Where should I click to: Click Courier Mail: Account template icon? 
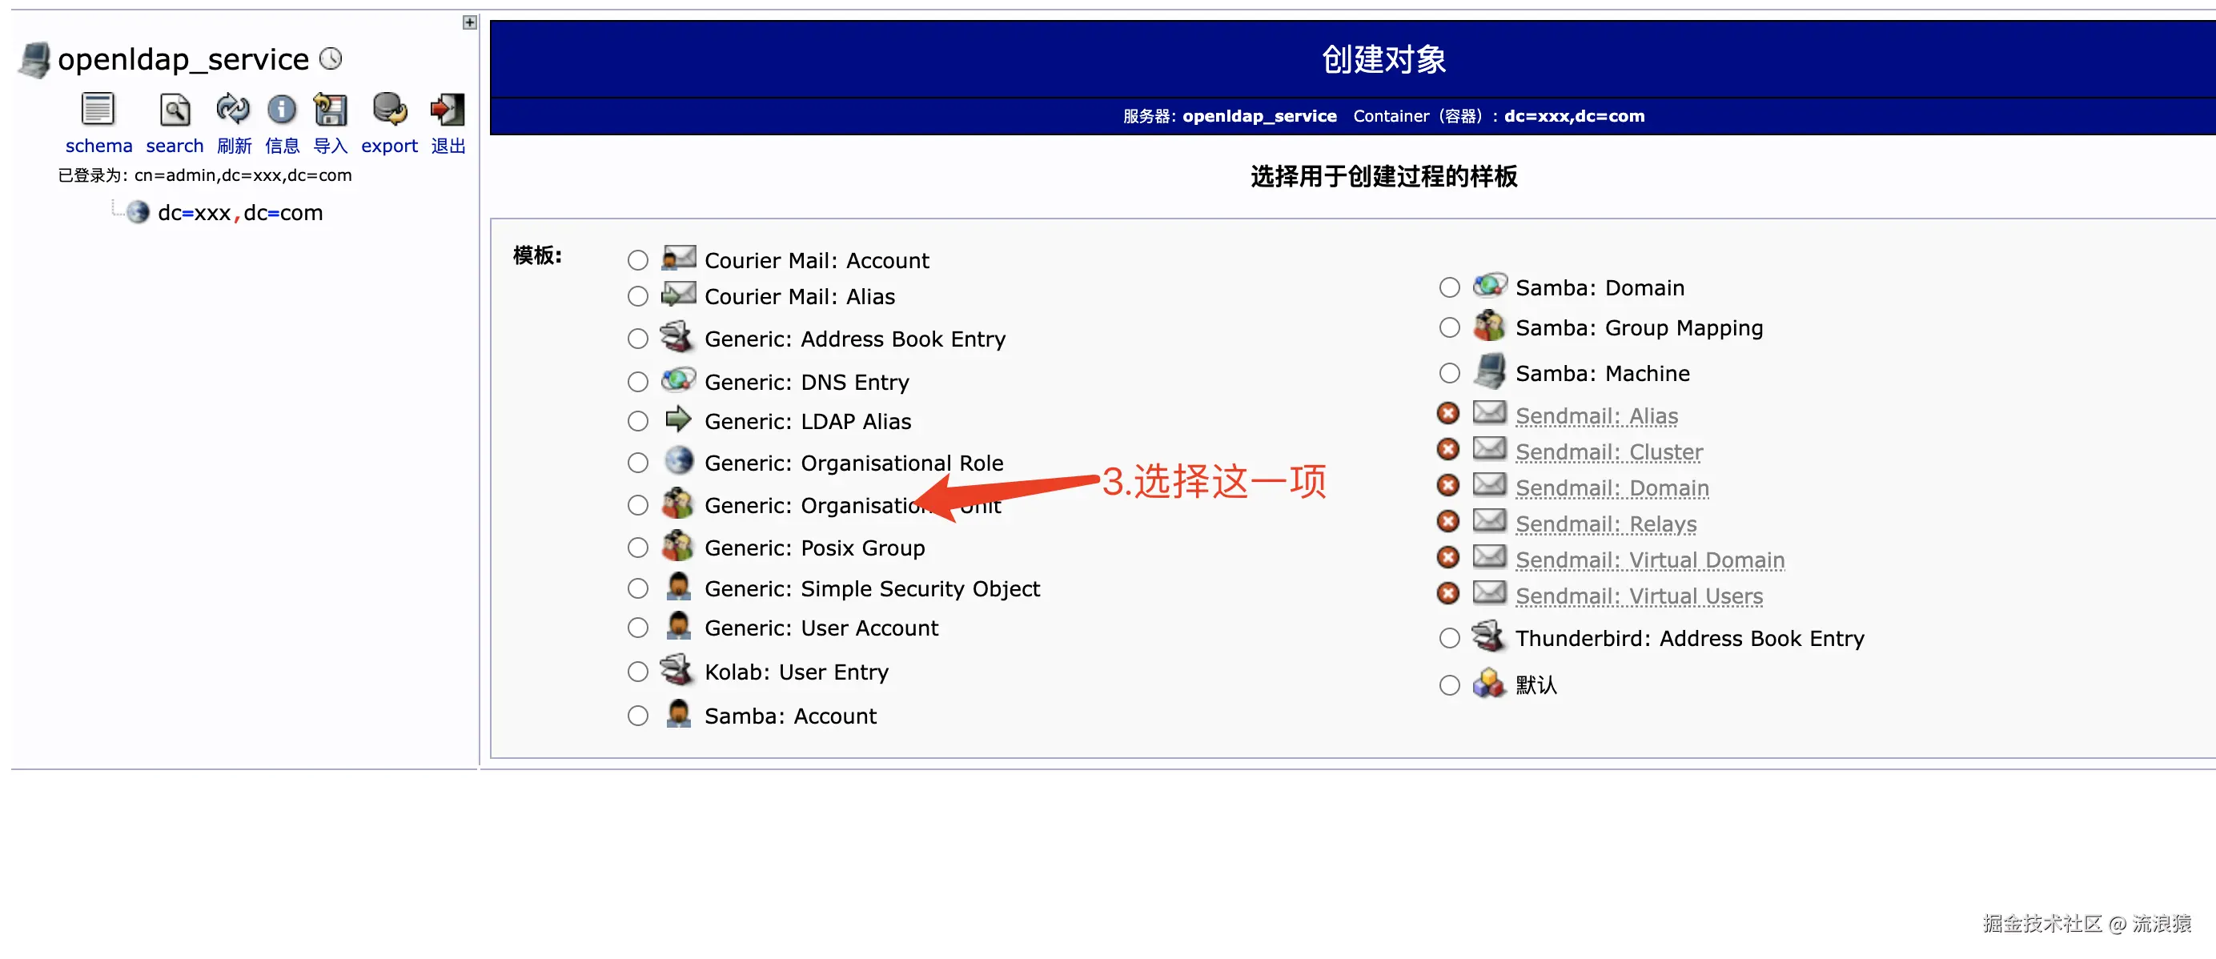click(678, 258)
